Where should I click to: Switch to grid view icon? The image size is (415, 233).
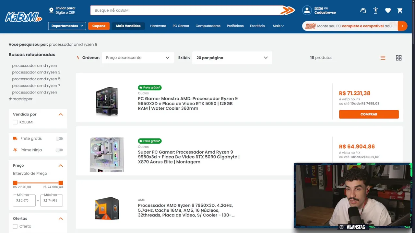click(x=399, y=58)
